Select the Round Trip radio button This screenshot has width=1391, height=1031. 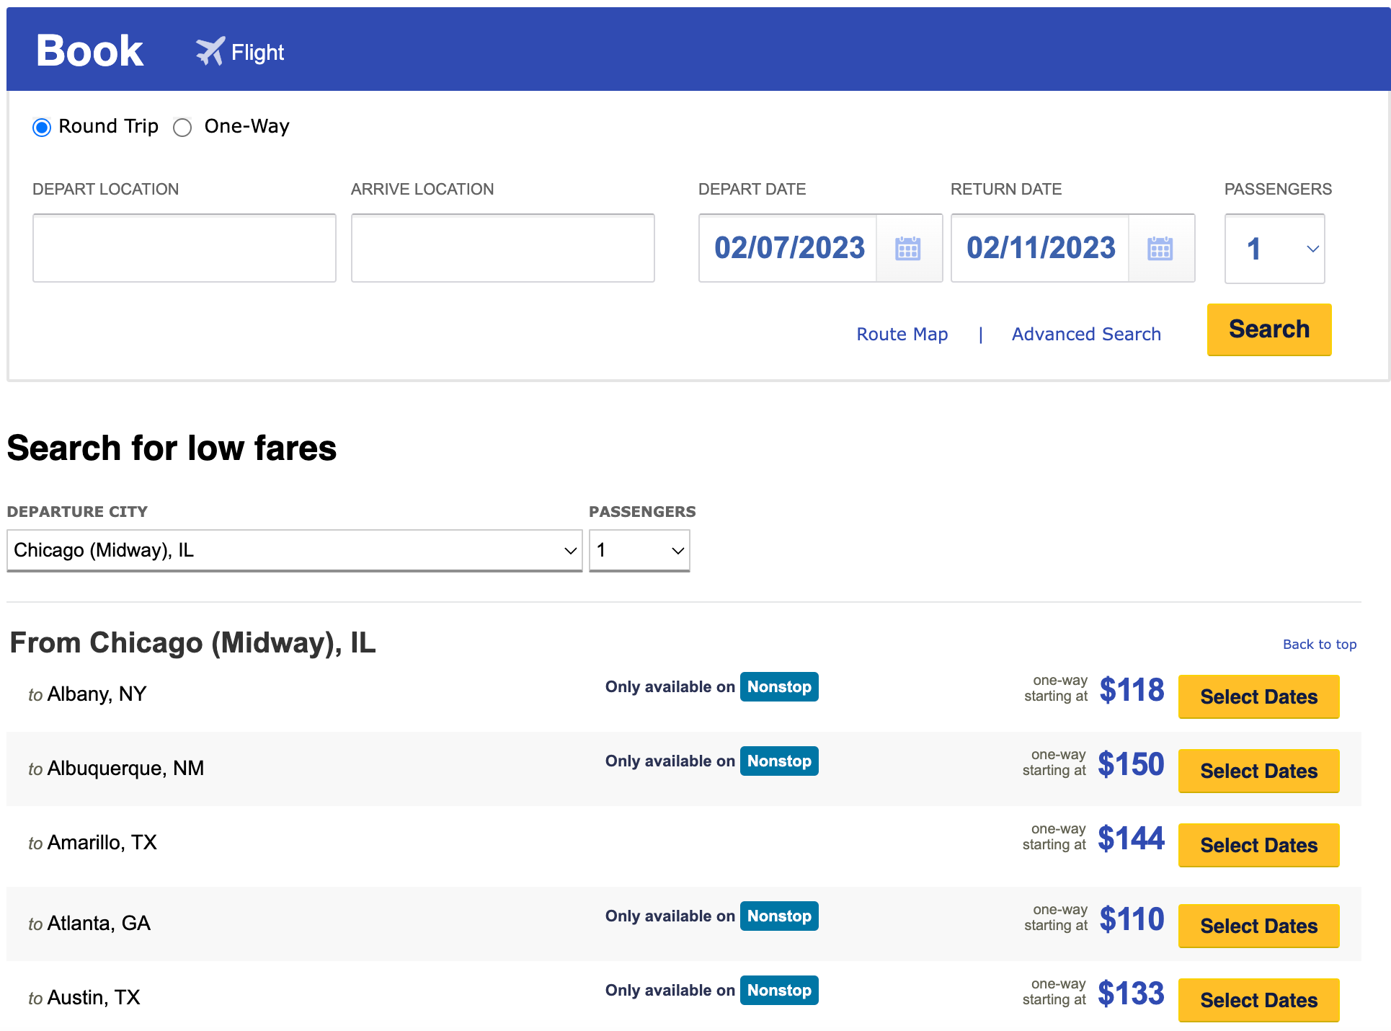[42, 128]
